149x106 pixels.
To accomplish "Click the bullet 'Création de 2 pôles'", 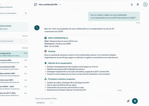I will 68,82.
